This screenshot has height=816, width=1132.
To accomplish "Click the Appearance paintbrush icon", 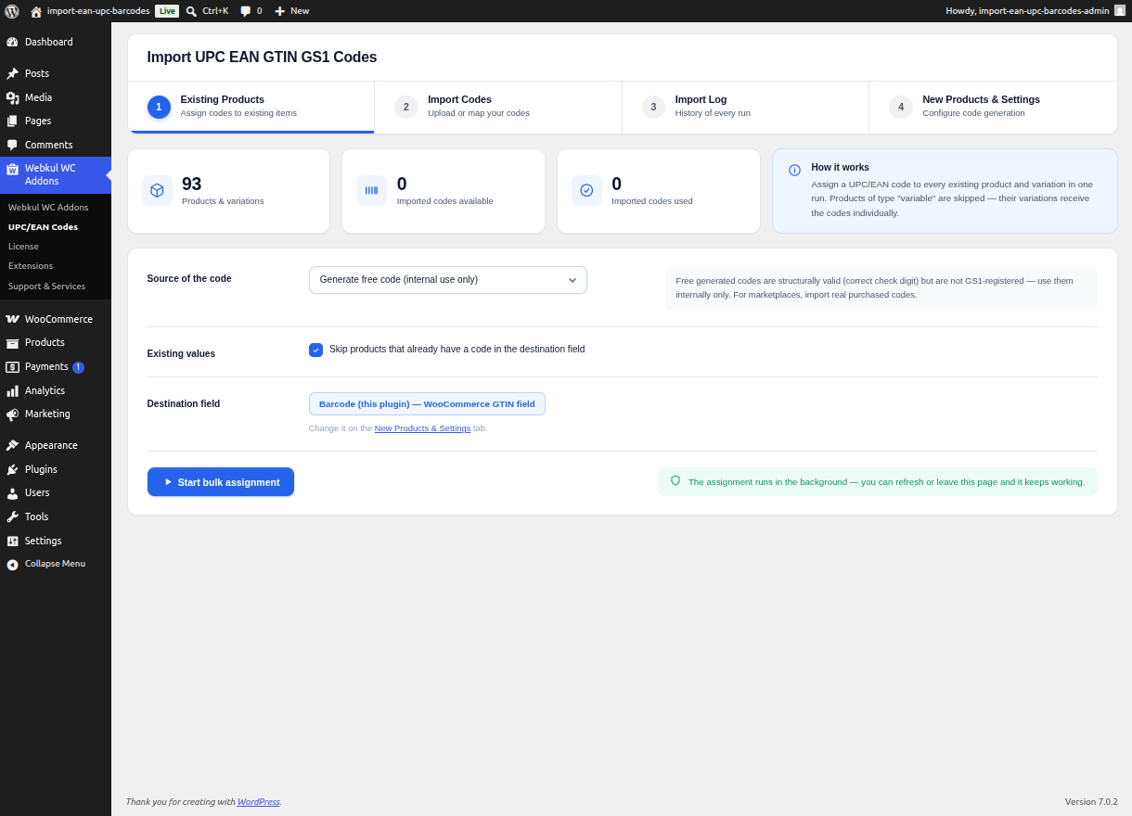I will (x=12, y=445).
